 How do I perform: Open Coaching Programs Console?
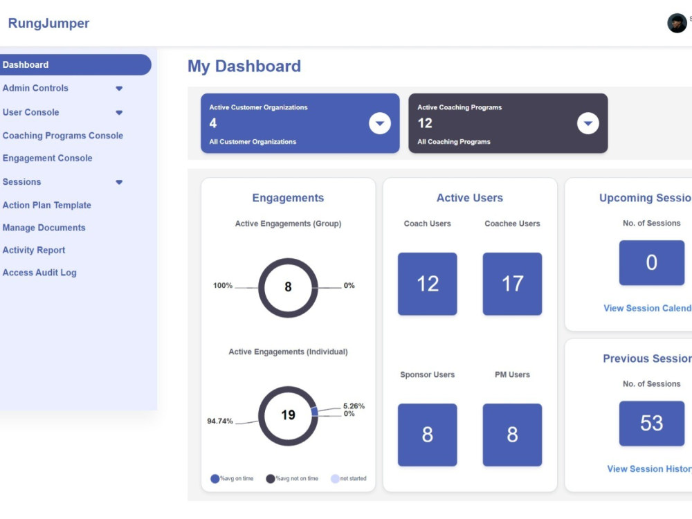coord(63,136)
